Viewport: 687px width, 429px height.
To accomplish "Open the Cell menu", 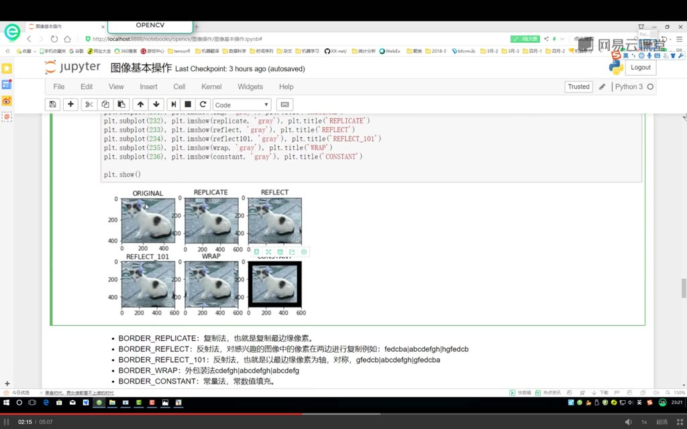I will [179, 86].
